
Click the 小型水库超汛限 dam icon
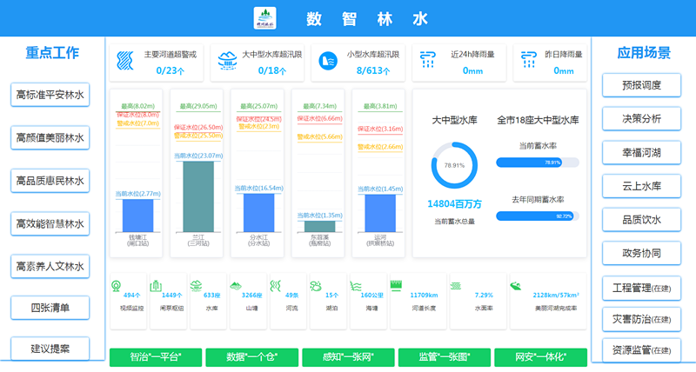(329, 61)
